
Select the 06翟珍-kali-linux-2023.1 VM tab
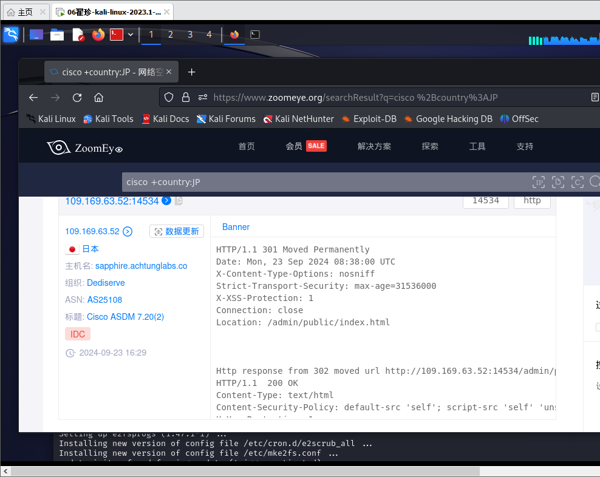(114, 12)
